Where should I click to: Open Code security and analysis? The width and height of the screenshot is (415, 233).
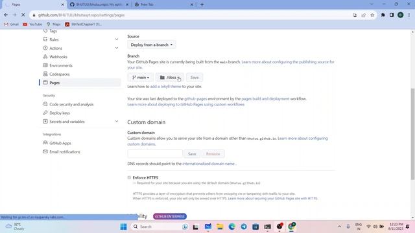click(x=71, y=104)
